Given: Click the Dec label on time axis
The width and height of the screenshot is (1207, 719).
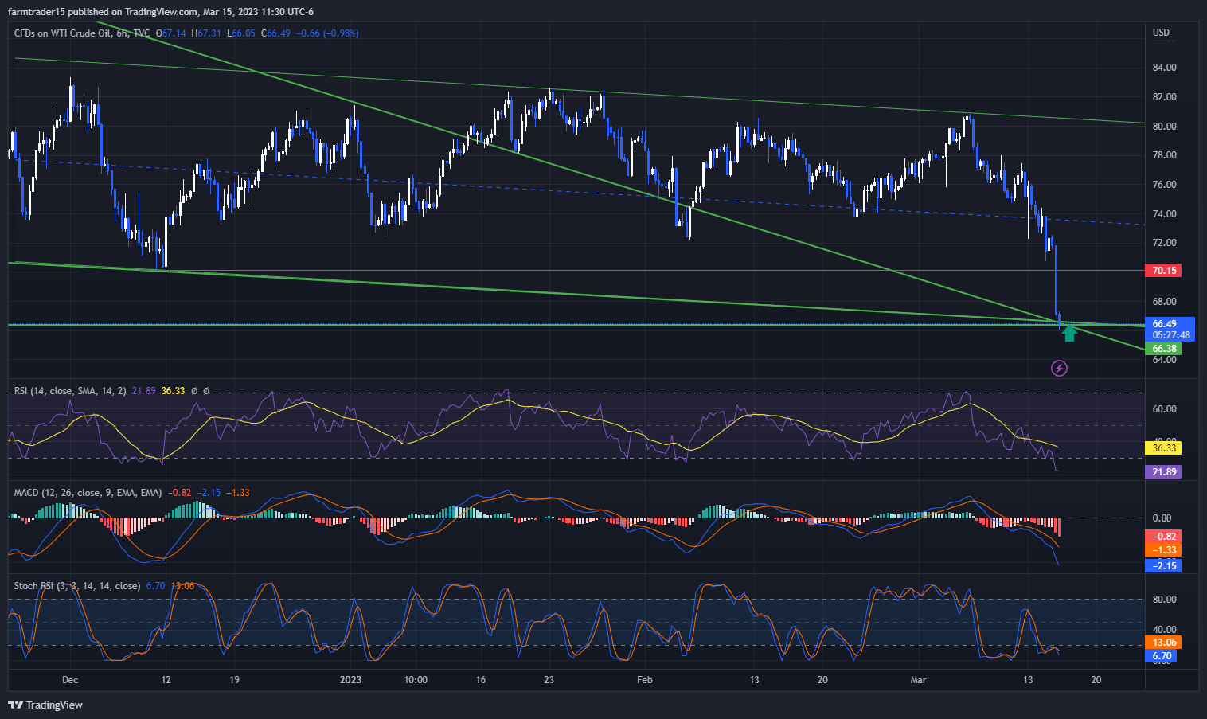Looking at the screenshot, I should pos(70,680).
